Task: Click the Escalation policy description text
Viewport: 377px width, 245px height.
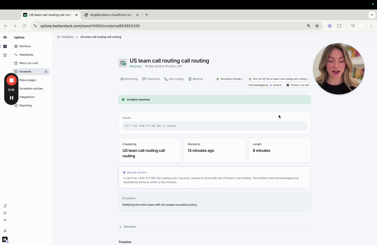Action: click(x=160, y=205)
